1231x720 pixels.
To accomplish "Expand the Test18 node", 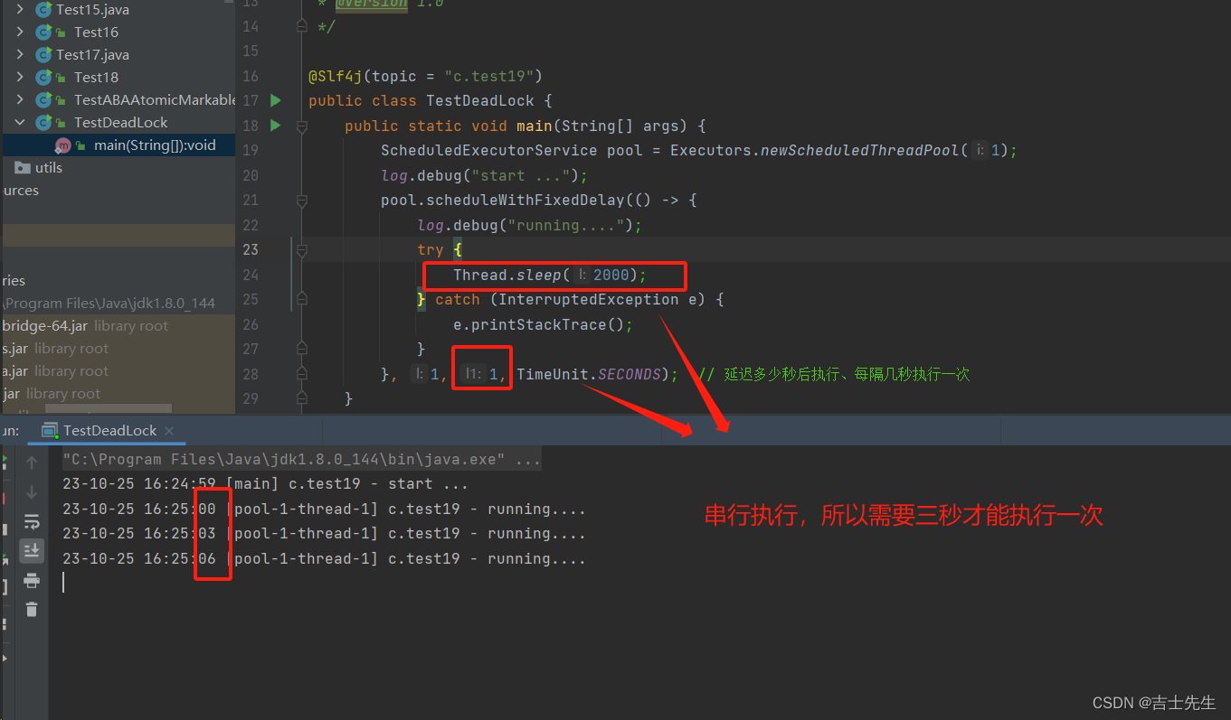I will 20,78.
